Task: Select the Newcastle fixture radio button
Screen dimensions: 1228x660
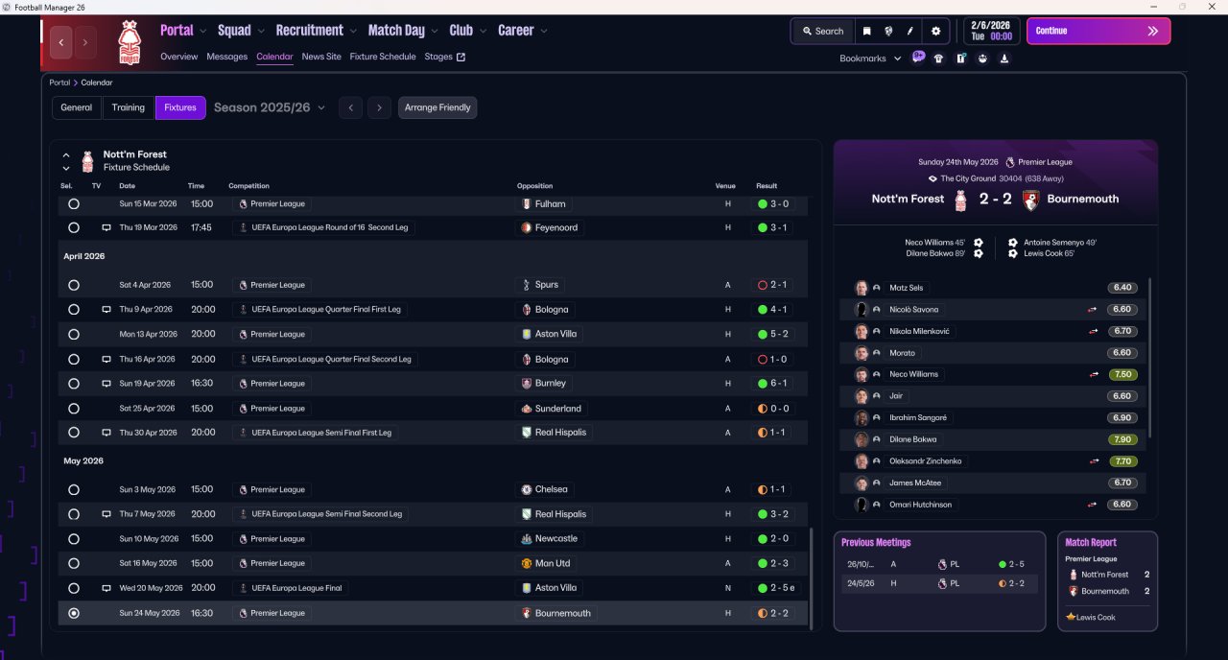Action: 74,538
